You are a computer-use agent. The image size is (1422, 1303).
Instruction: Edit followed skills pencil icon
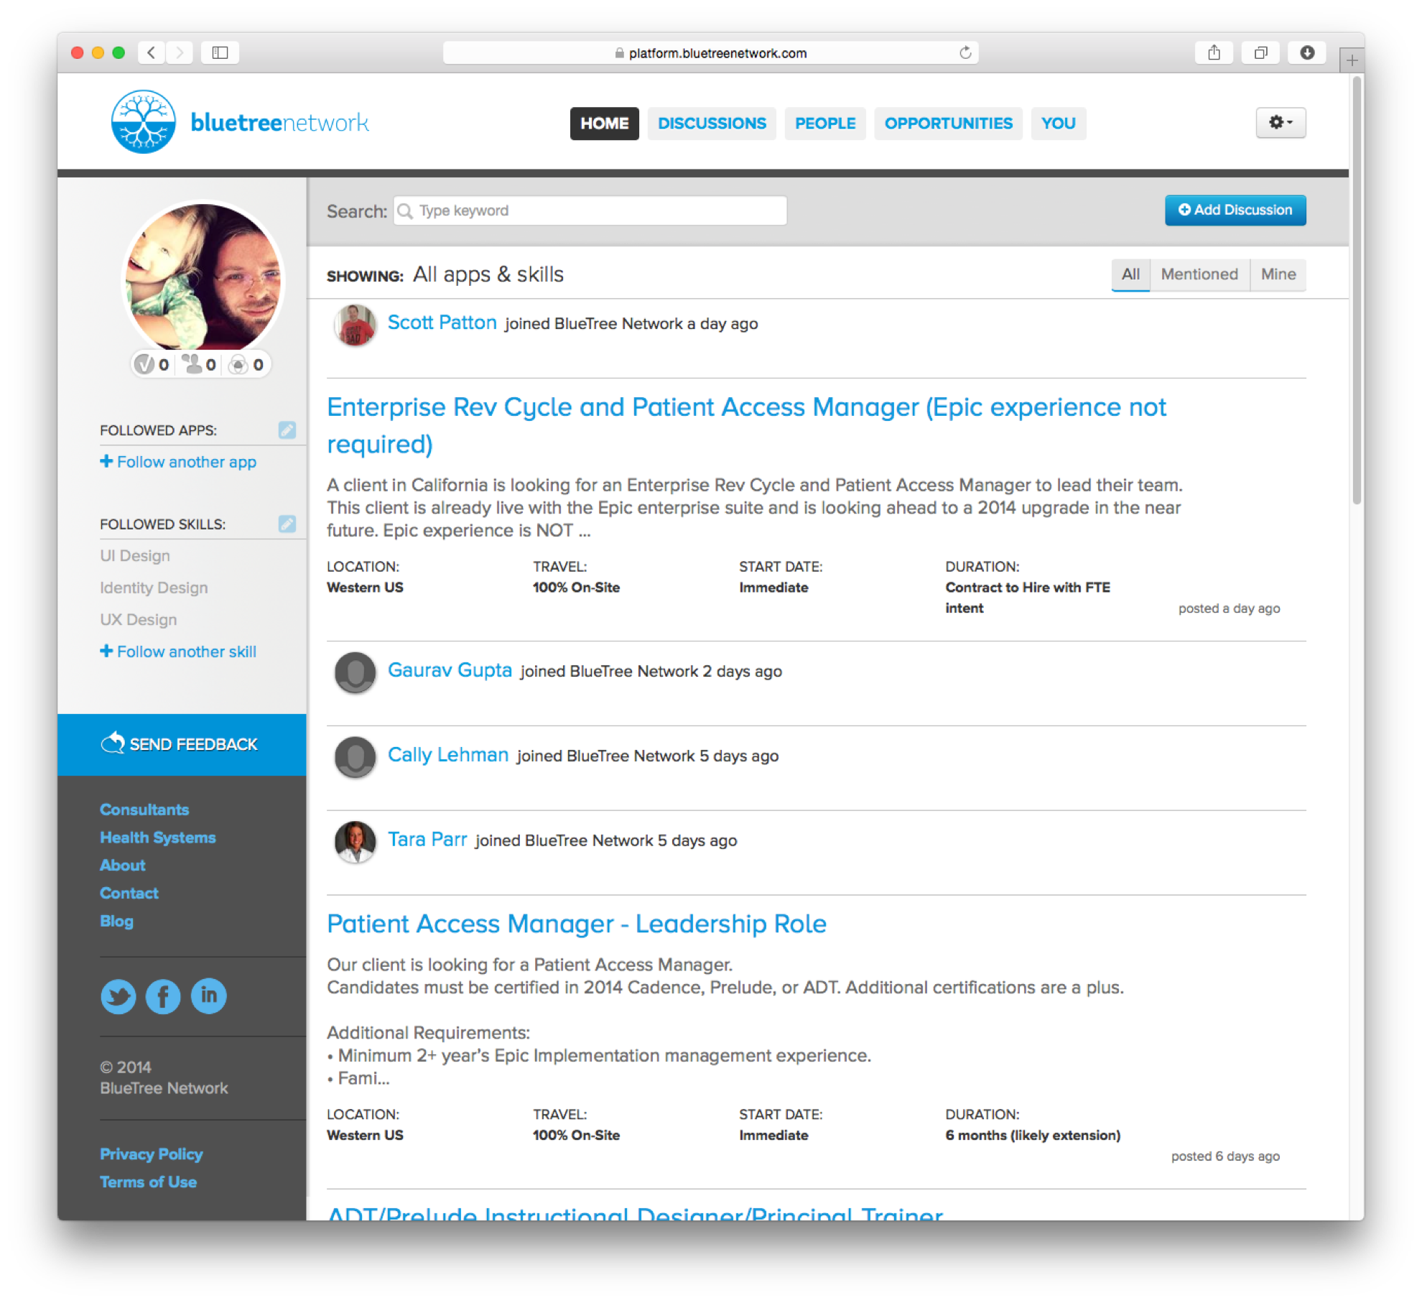click(287, 524)
